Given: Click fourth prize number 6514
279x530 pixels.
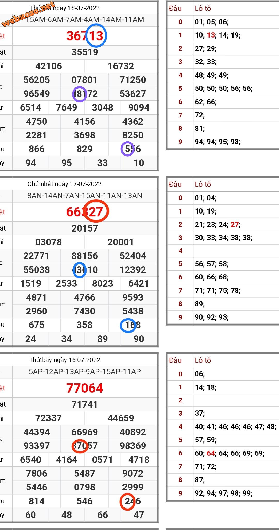Looking at the screenshot, I should (31, 108).
